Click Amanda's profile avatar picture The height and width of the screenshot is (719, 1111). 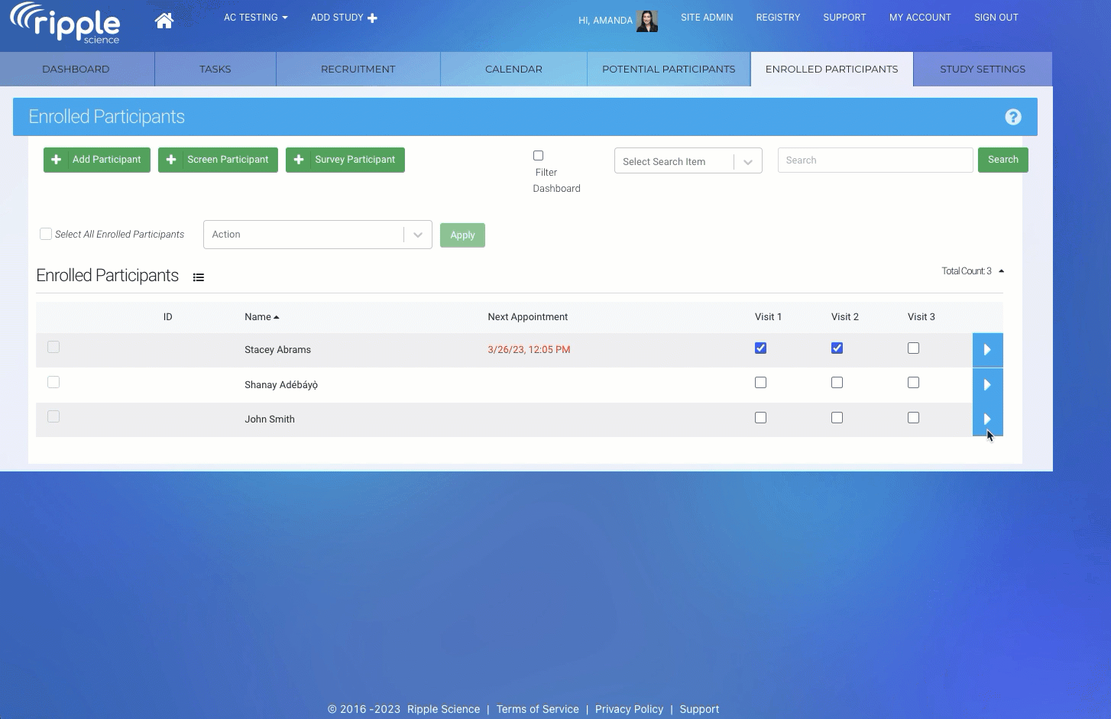[646, 21]
